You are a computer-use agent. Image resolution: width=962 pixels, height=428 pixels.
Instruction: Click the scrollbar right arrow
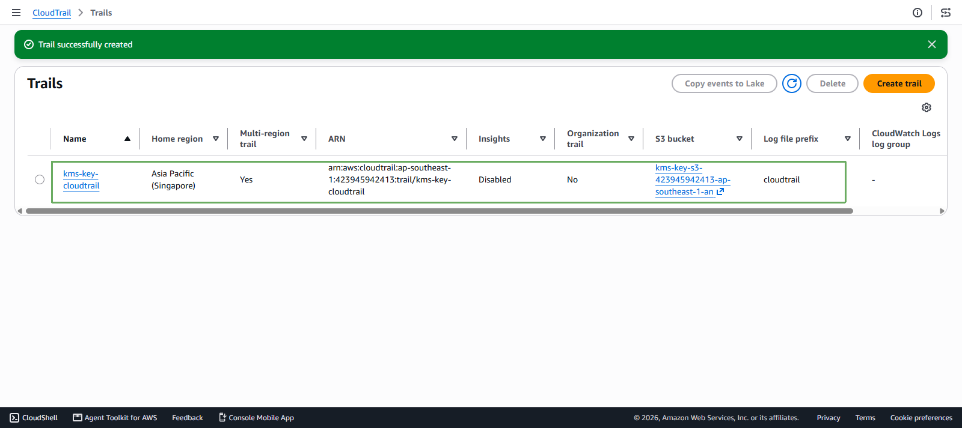point(942,211)
